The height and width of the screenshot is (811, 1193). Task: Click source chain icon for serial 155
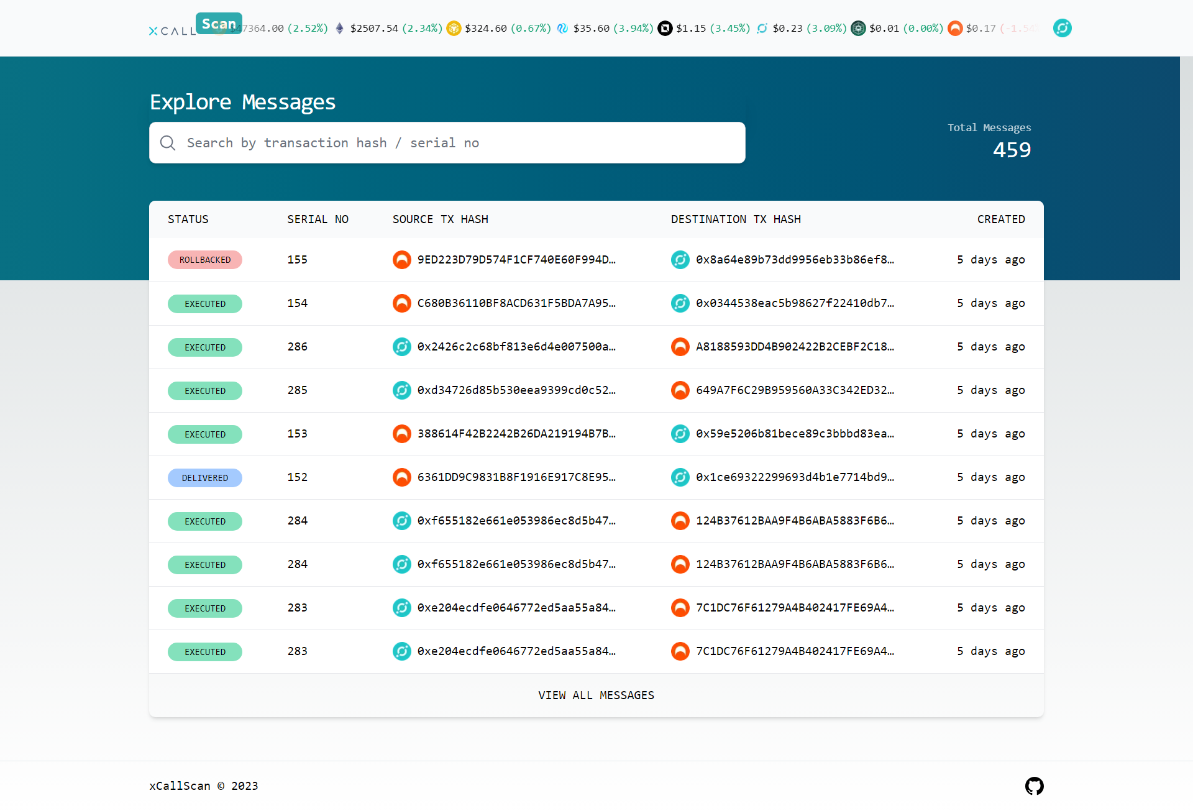[401, 260]
